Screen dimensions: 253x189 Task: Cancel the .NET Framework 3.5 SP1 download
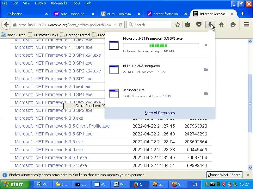[206, 45]
